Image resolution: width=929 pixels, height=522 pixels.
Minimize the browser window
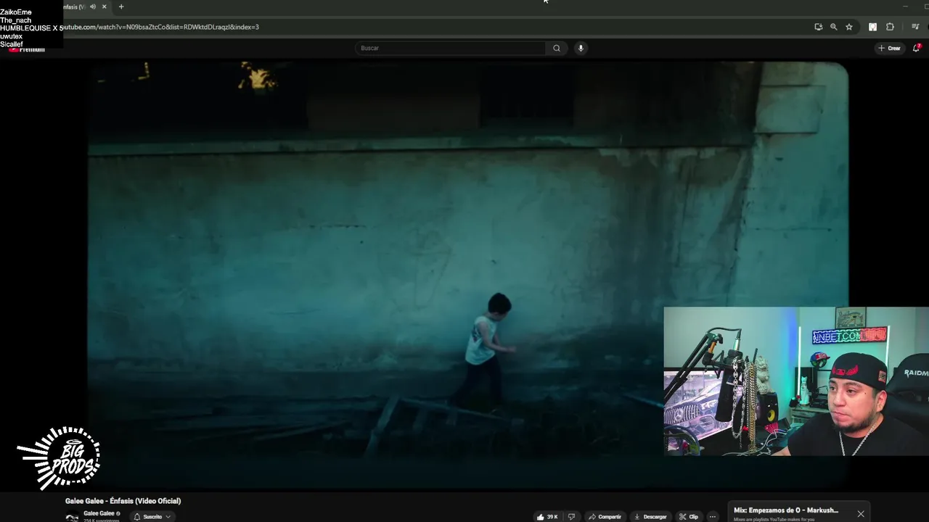coord(905,7)
